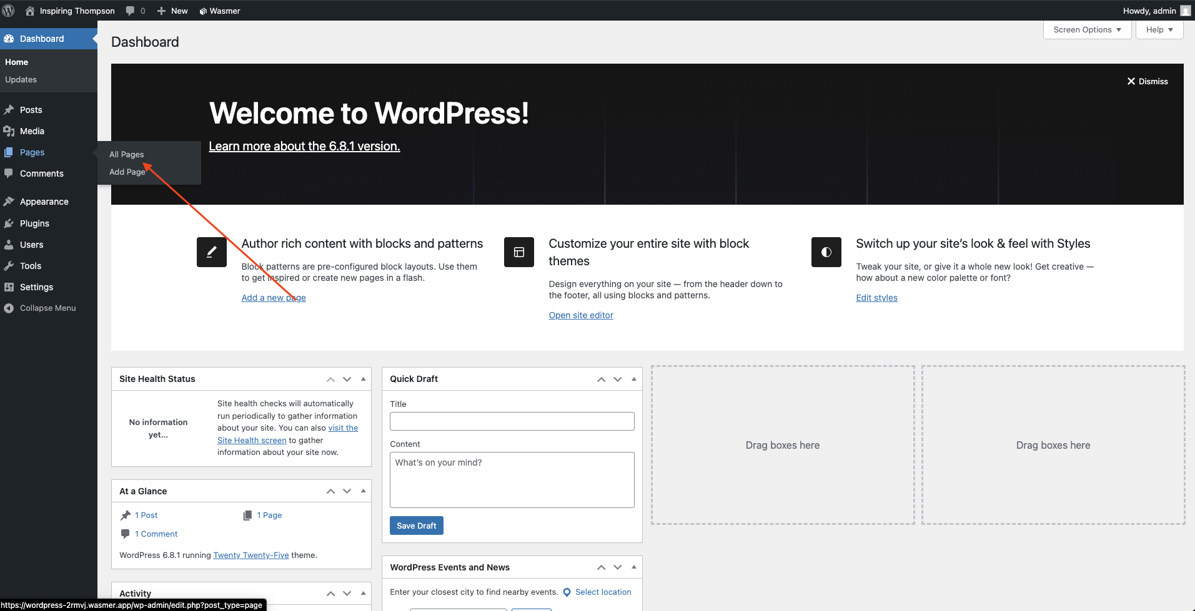Dismiss the Welcome to WordPress panel
This screenshot has height=611, width=1195.
point(1147,81)
